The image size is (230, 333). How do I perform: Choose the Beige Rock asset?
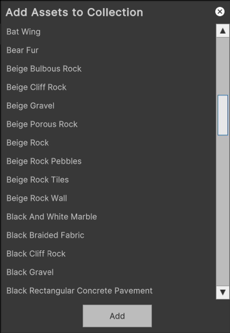pos(27,143)
